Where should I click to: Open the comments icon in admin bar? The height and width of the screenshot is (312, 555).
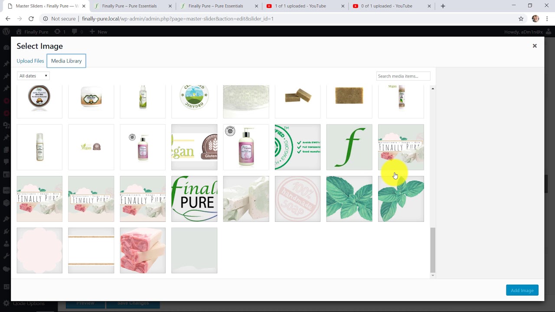pos(78,32)
